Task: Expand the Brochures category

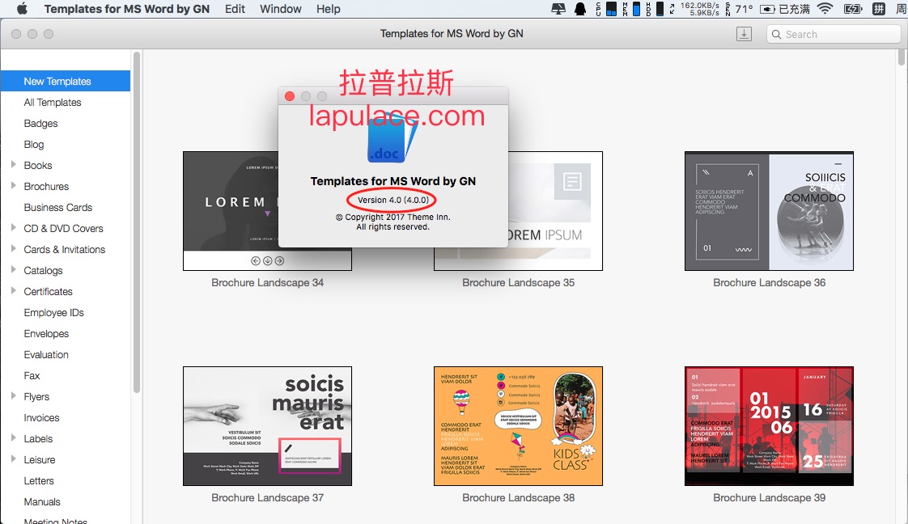Action: coord(13,186)
